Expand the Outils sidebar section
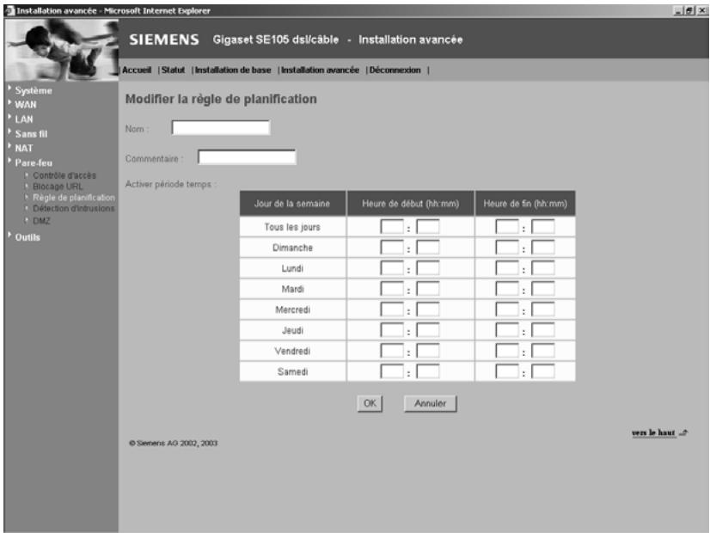 (28, 237)
